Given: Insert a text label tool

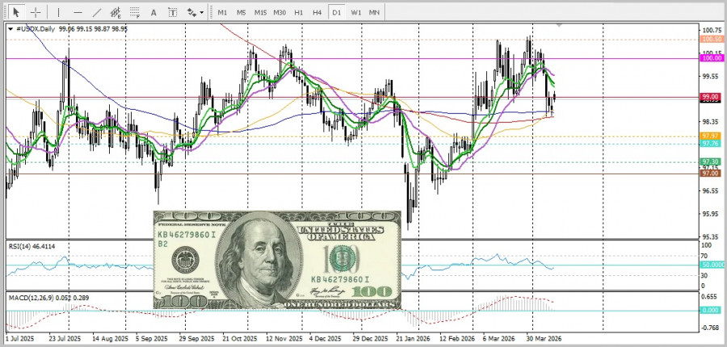Looking at the screenshot, I should click(173, 13).
